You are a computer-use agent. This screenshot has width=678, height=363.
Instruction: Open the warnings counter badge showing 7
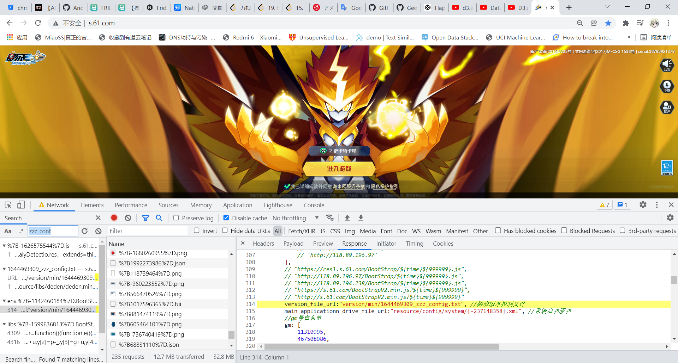pos(605,205)
